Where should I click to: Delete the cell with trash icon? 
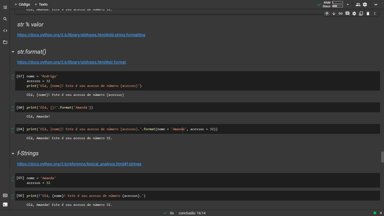[368, 13]
